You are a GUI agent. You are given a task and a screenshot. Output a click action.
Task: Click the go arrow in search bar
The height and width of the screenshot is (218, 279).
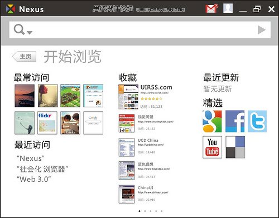262,30
